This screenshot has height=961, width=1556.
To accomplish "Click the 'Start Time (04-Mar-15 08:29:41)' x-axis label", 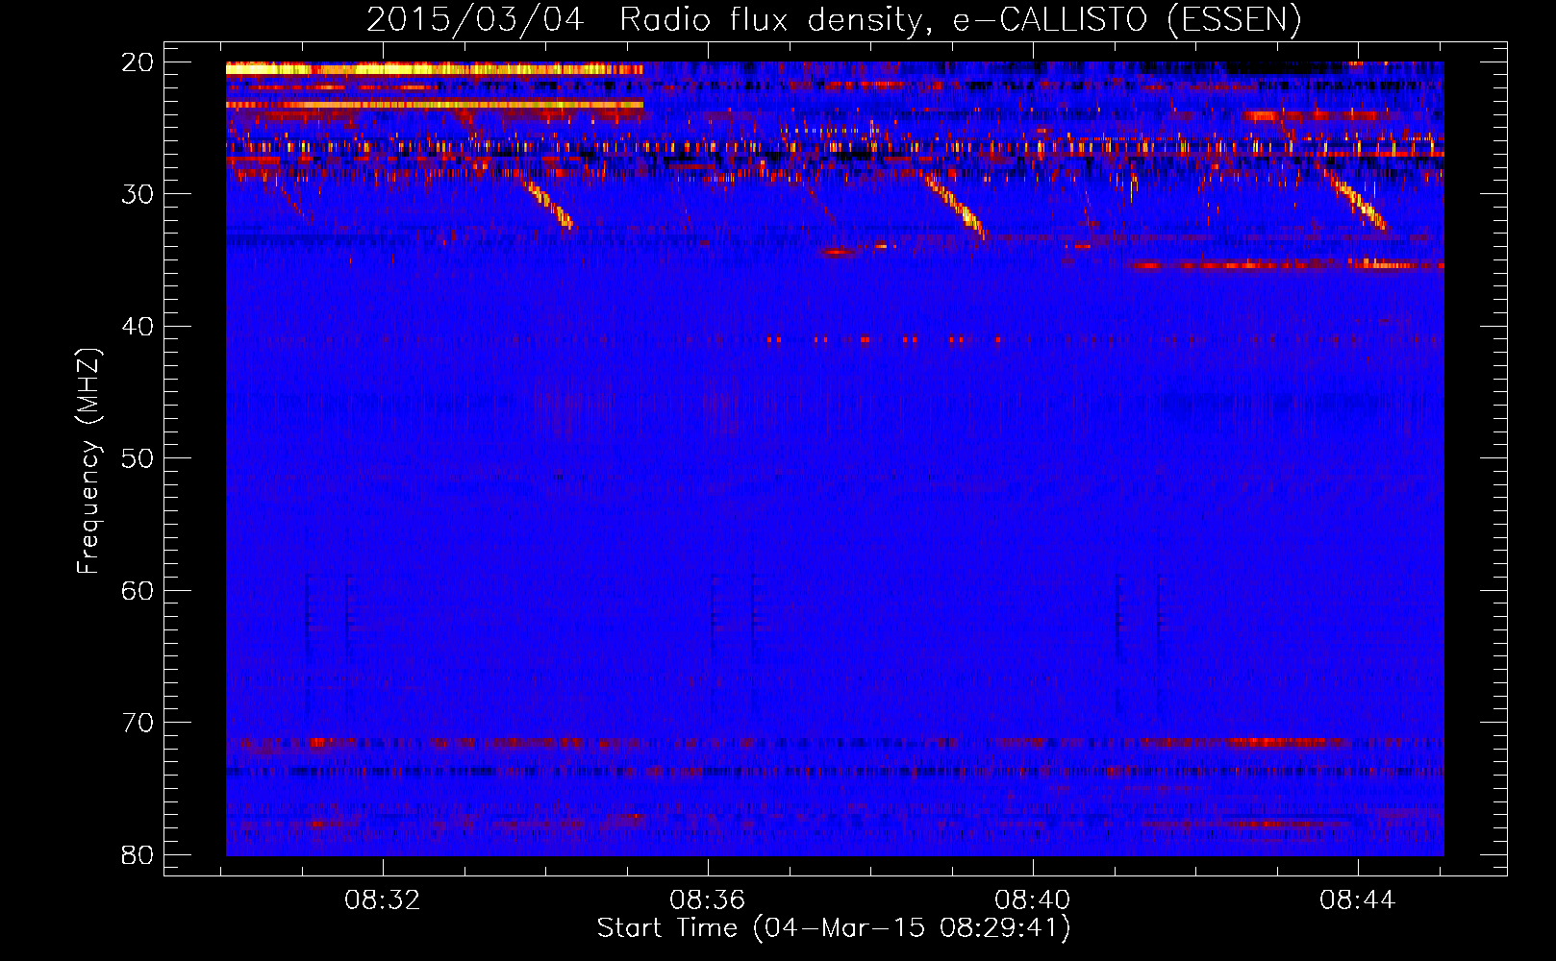I will coord(834,928).
